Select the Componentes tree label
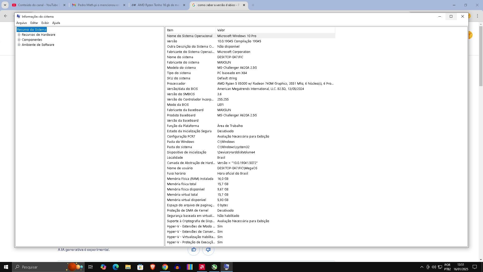 32,40
